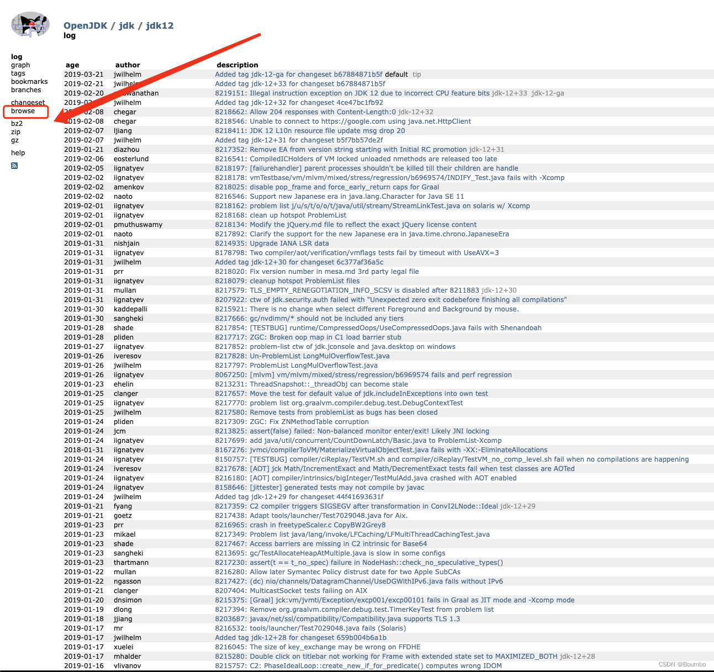Viewport: 714px width, 672px height.
Task: Click author 'pmuthuswamy' text
Action: pyautogui.click(x=138, y=225)
